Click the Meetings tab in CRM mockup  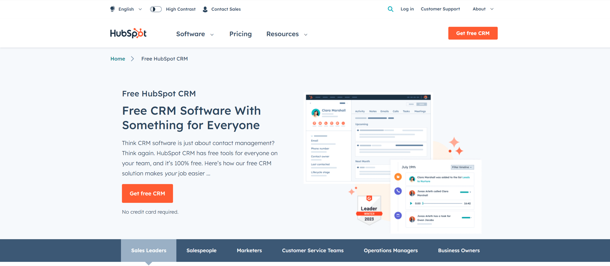[x=420, y=111]
